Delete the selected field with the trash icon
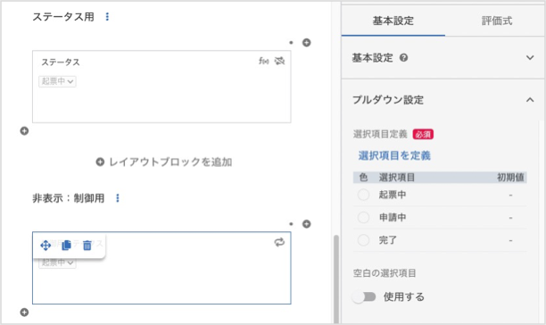Screen dimensions: 546x325 tap(87, 246)
